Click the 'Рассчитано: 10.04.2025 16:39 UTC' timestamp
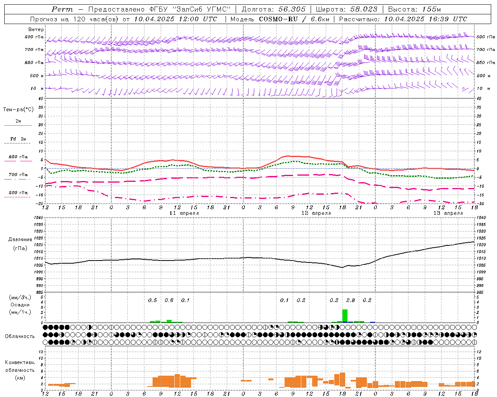The height and width of the screenshot is (397, 497). click(403, 19)
